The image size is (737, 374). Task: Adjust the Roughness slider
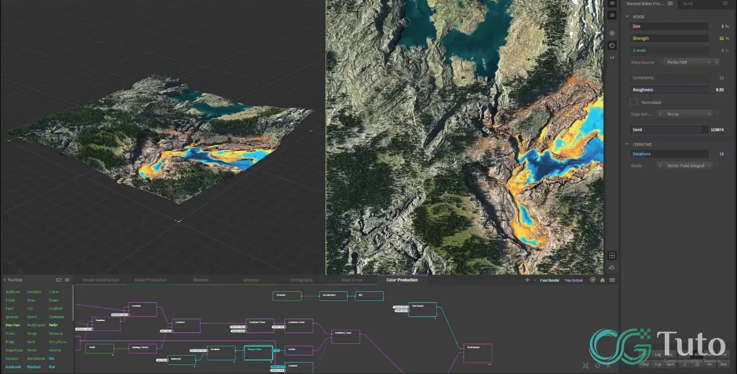669,90
